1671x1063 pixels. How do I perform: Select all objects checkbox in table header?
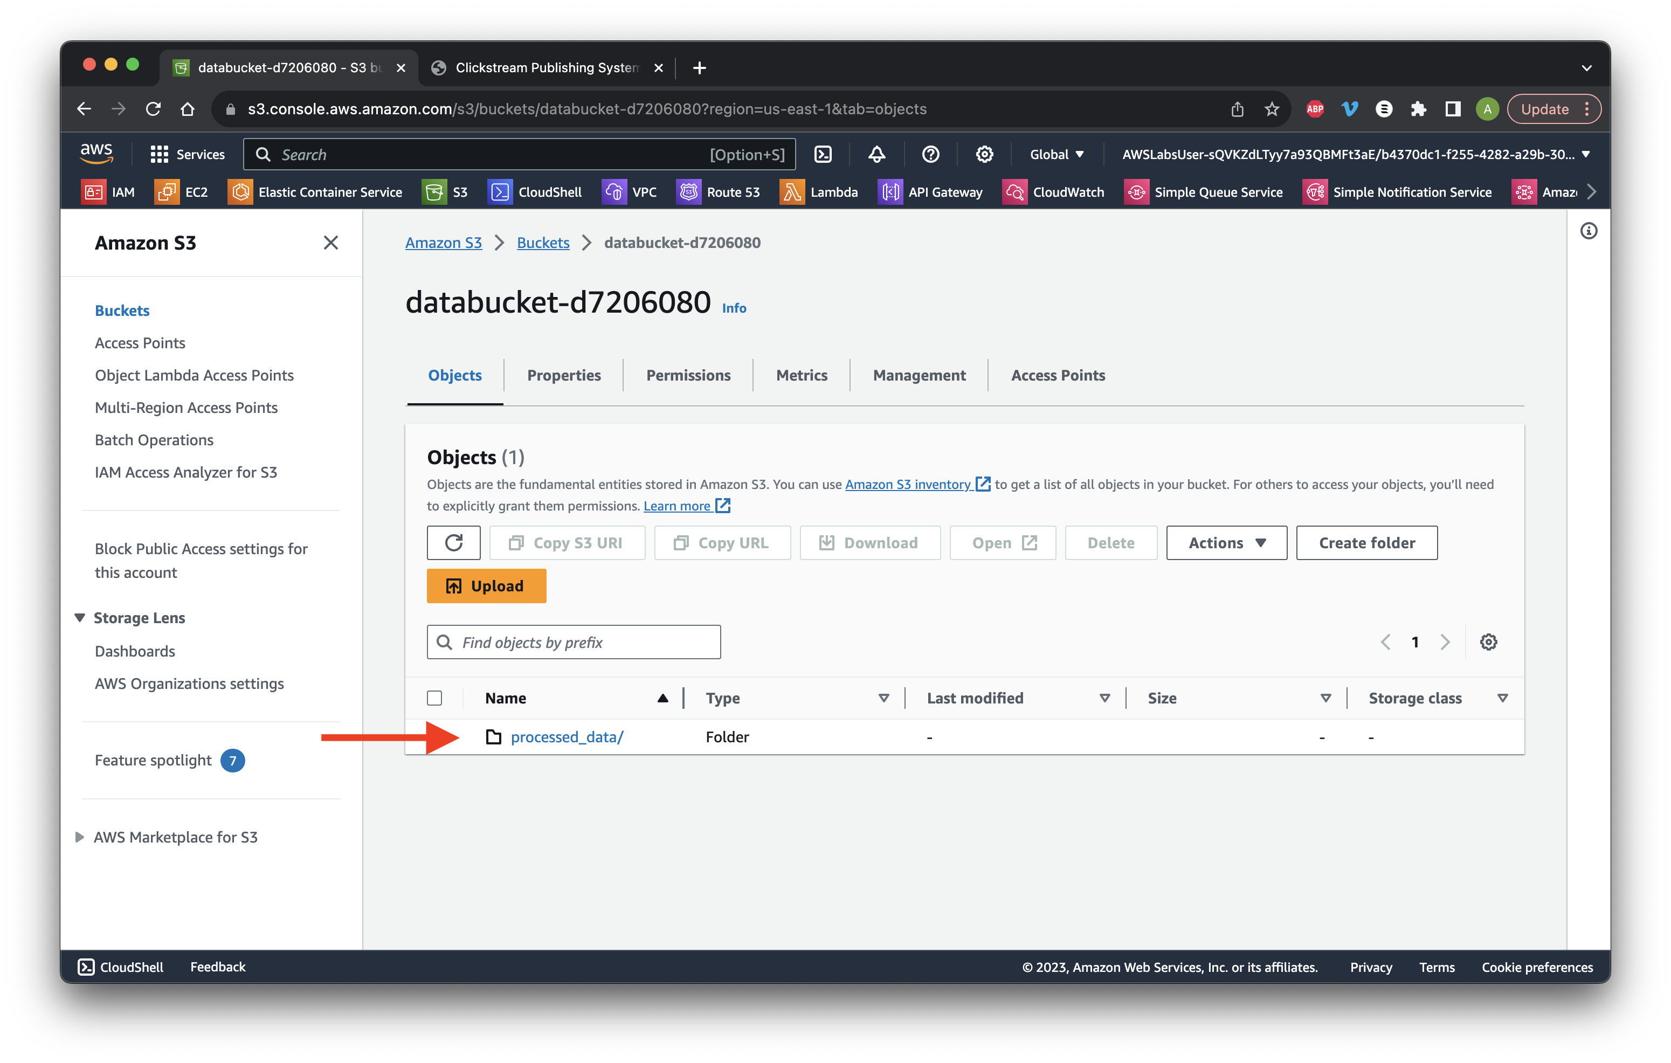pos(434,698)
